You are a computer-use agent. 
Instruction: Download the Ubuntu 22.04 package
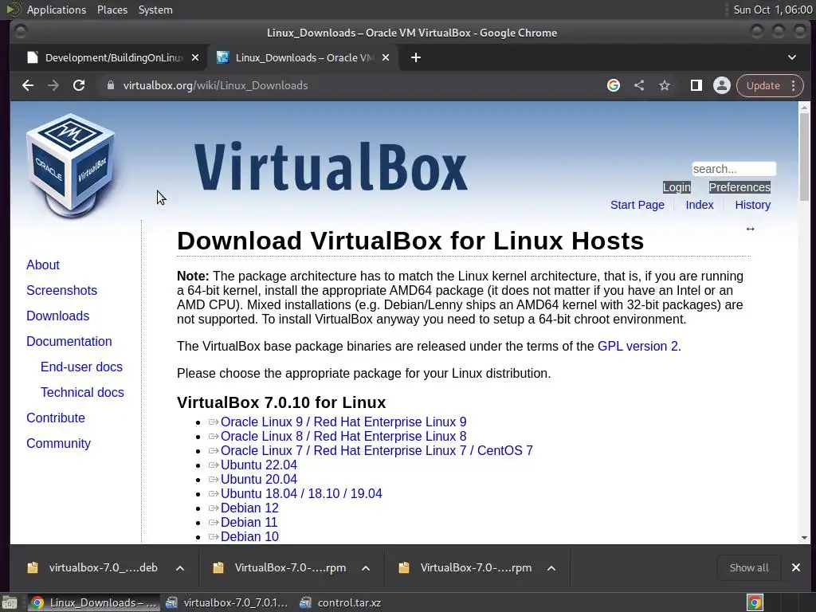point(259,465)
